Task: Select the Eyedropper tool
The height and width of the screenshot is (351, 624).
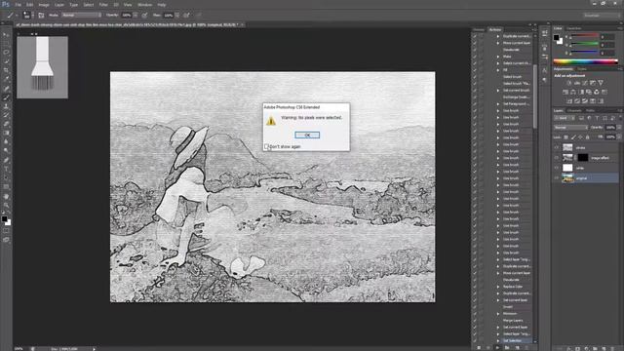Action: click(6, 79)
